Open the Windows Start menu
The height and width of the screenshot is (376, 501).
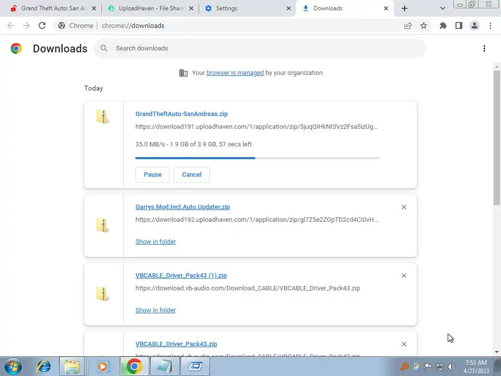coord(13,366)
